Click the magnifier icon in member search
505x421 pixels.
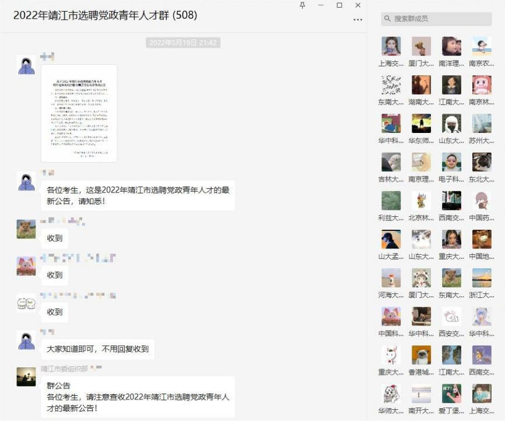pyautogui.click(x=387, y=19)
